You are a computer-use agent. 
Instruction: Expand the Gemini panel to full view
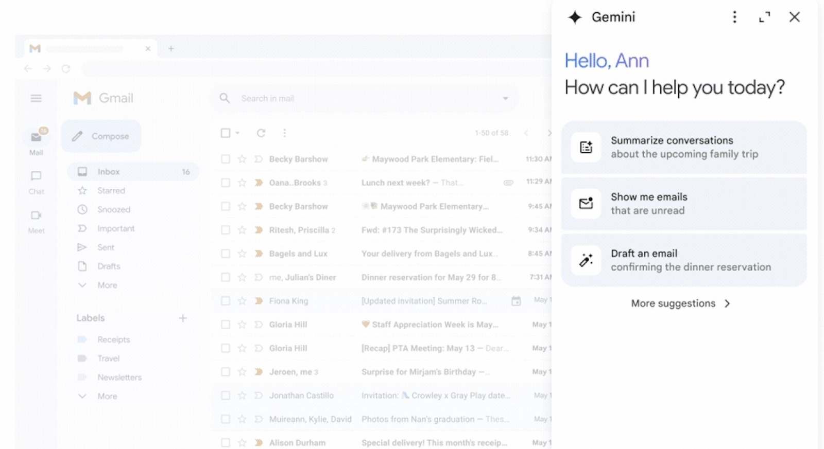pos(765,17)
